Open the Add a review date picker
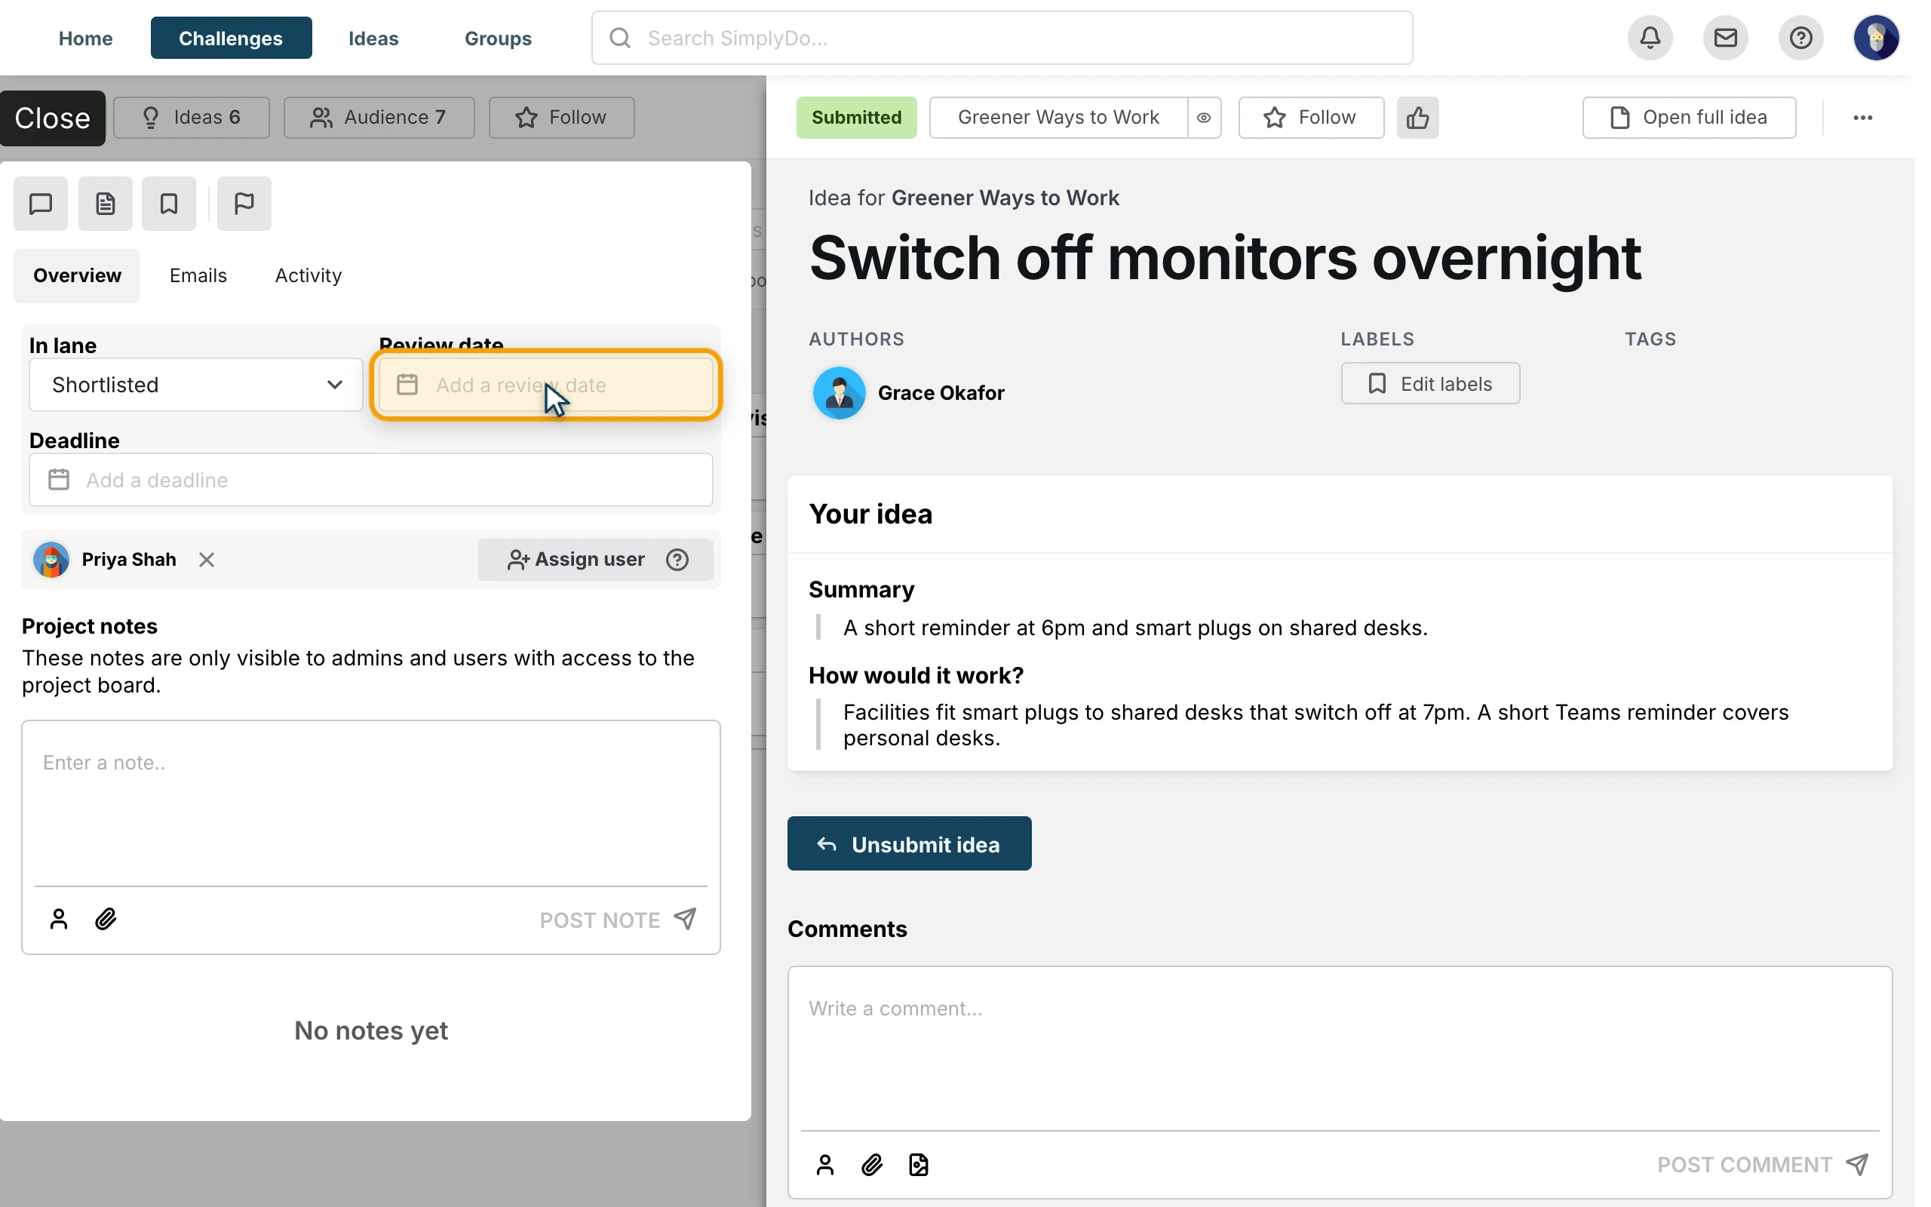This screenshot has width=1931, height=1207. 546,385
